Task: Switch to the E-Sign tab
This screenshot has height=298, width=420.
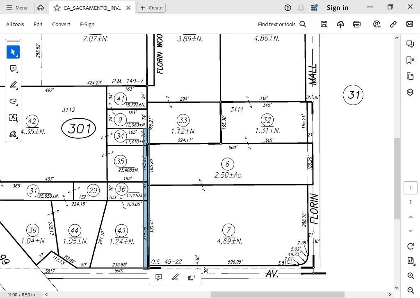Action: coord(87,24)
